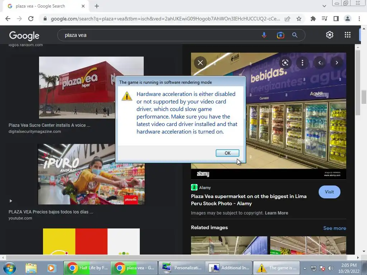
Task: Click Chrome's forward navigation arrow
Action: [19, 19]
